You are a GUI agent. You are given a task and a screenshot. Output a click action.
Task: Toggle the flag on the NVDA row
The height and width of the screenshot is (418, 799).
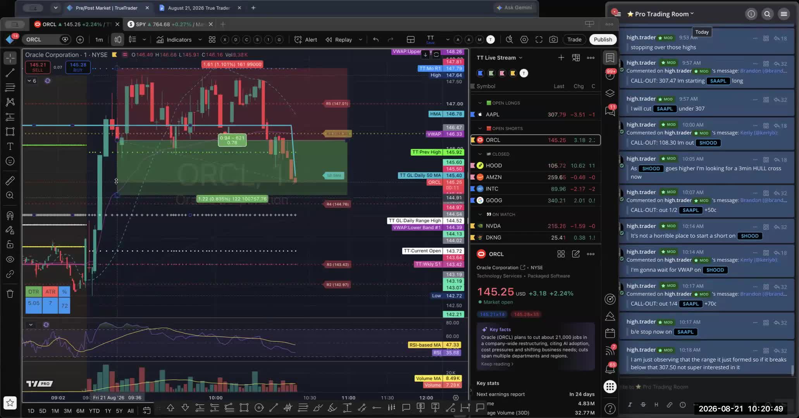tap(473, 226)
